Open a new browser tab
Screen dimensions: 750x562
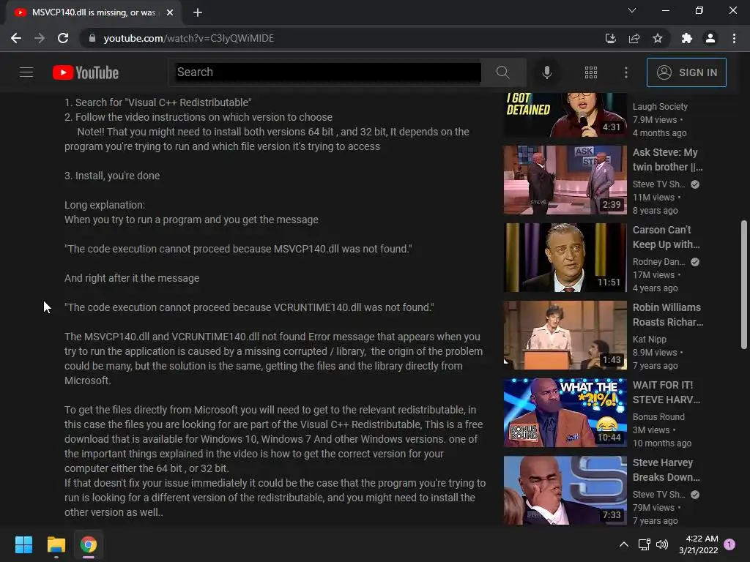pyautogui.click(x=198, y=12)
